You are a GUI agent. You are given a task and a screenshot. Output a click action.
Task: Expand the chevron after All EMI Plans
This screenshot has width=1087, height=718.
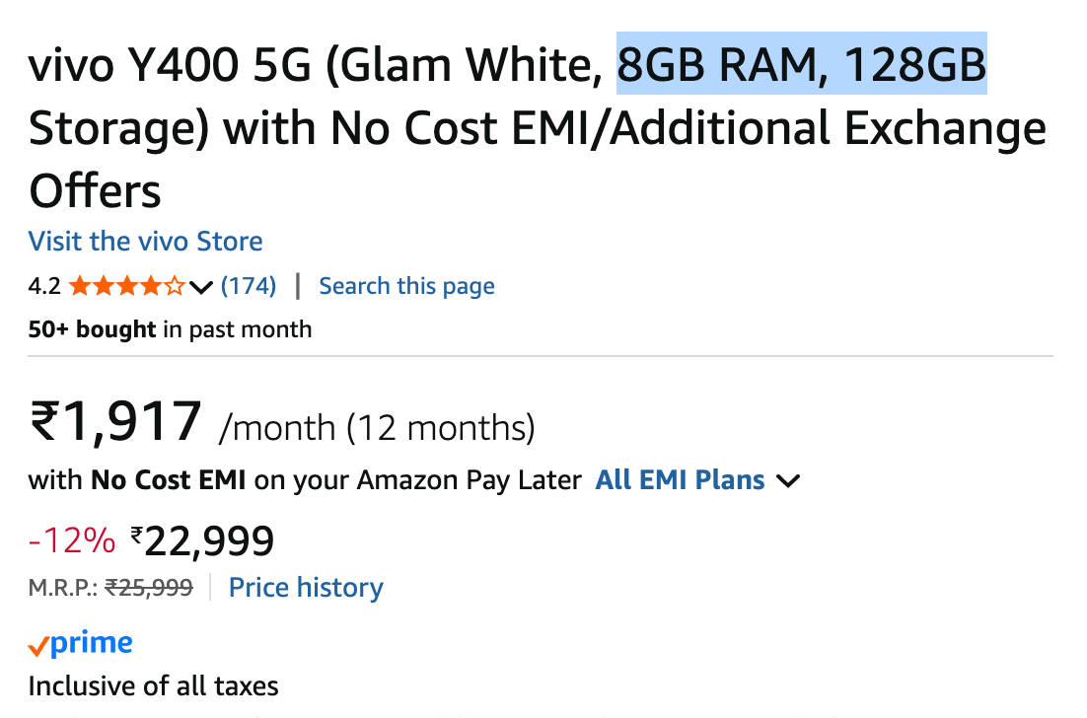click(x=787, y=481)
